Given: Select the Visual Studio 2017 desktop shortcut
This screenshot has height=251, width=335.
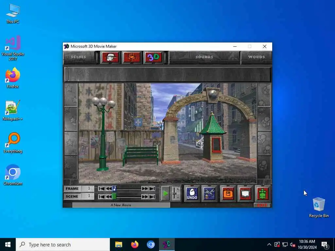Looking at the screenshot, I should (x=13, y=48).
